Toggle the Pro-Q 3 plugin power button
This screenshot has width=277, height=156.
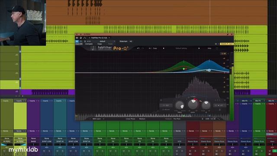coord(77,41)
